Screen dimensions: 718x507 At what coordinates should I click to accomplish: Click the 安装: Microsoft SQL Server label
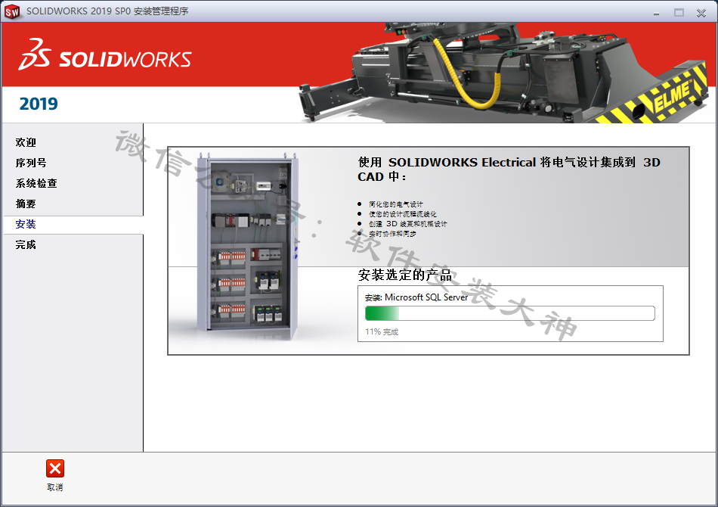click(416, 297)
